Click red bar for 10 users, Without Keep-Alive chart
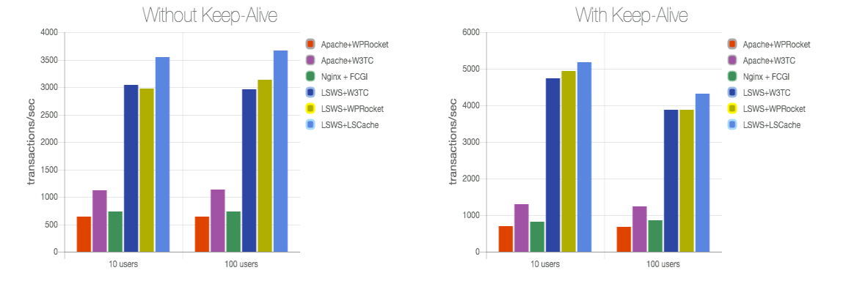 [x=84, y=234]
